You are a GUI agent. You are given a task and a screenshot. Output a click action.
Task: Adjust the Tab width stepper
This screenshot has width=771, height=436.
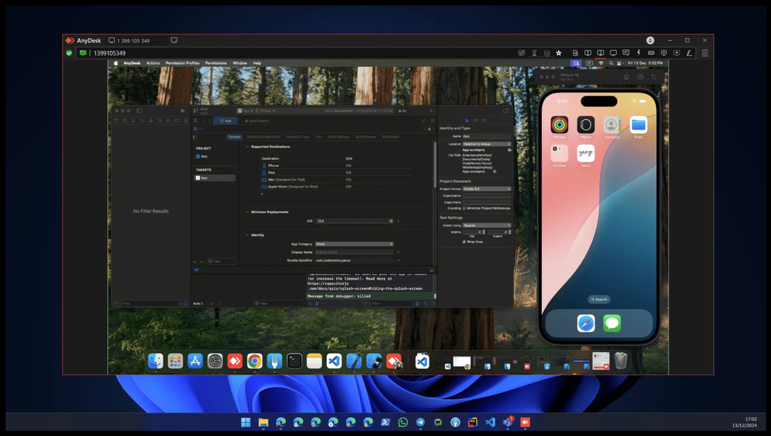click(x=484, y=232)
